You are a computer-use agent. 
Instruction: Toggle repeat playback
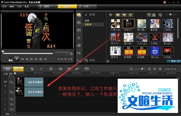pyautogui.click(x=41, y=59)
